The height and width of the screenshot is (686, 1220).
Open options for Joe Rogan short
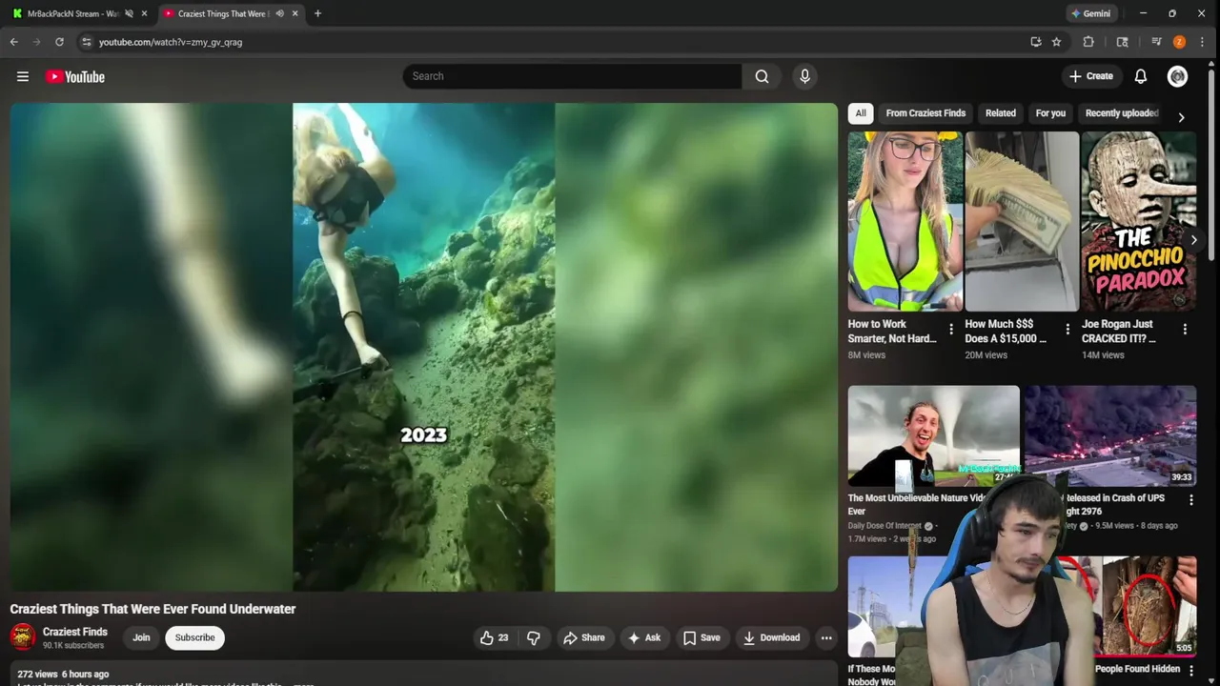click(1185, 330)
